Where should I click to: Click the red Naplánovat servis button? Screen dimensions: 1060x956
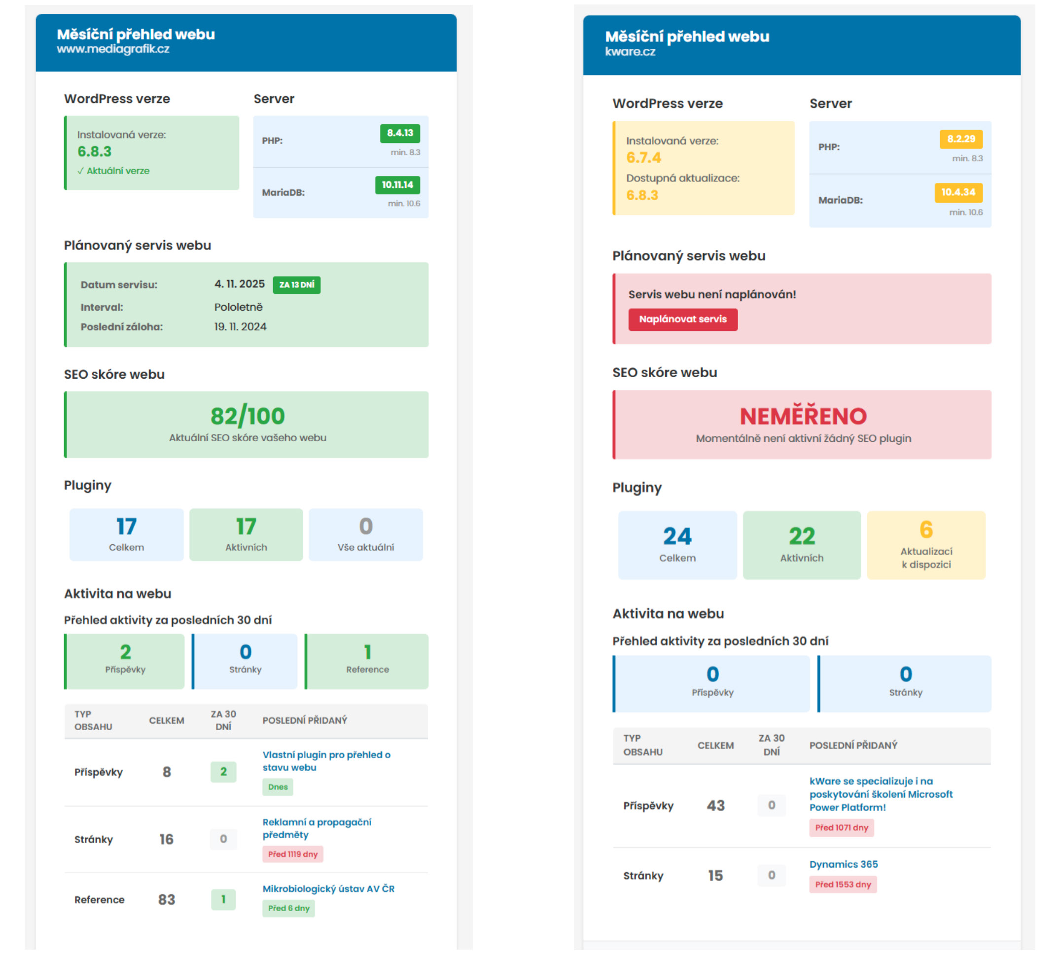click(x=682, y=319)
